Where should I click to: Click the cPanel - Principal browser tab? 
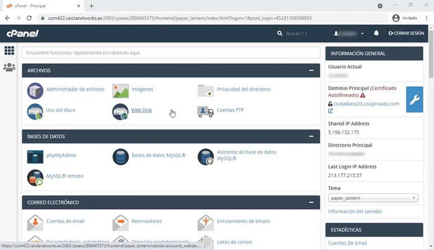[x=44, y=6]
